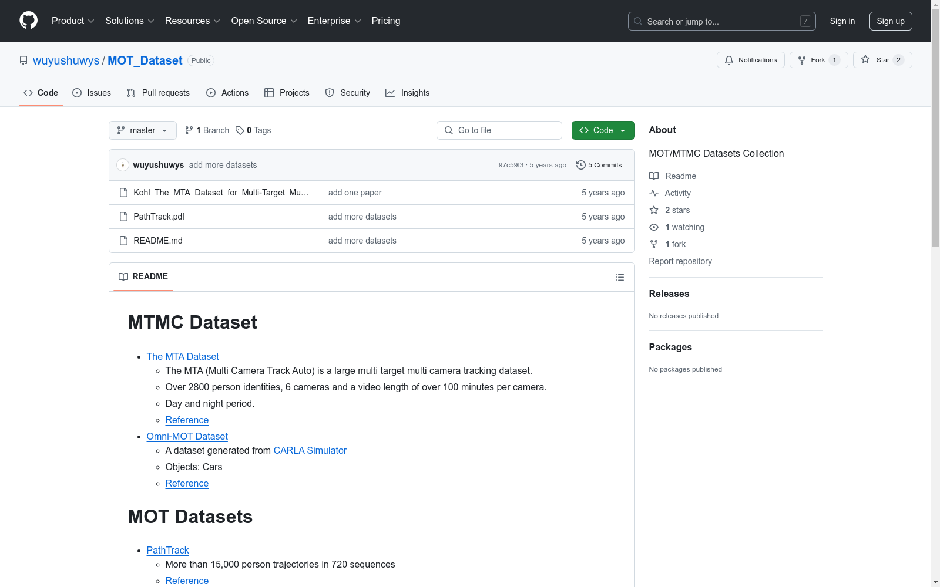The width and height of the screenshot is (940, 587).
Task: Open the Releases section heading
Action: coord(669,293)
